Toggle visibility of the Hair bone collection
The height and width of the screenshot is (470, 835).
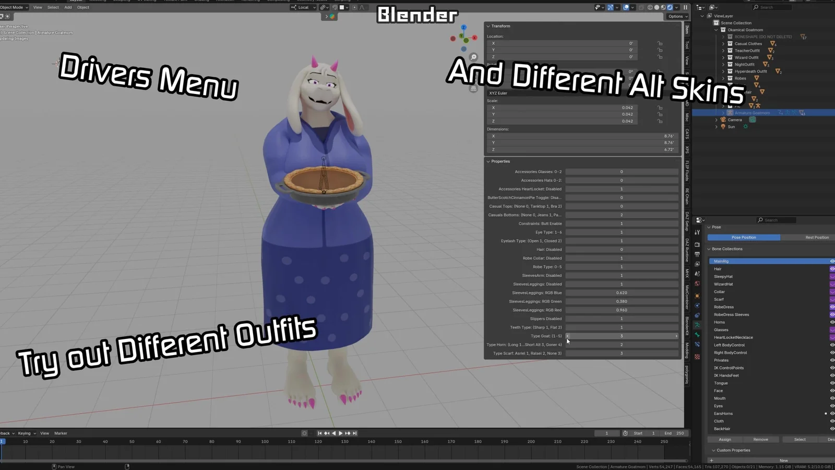pyautogui.click(x=832, y=268)
